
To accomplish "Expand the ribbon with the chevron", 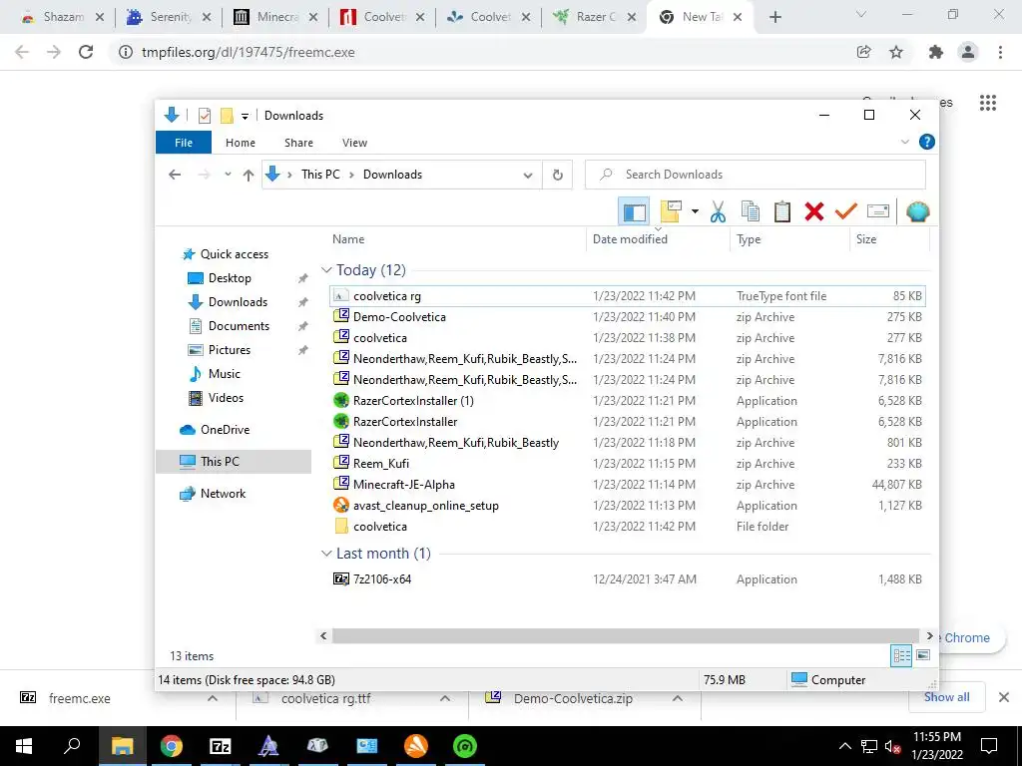I will [904, 142].
